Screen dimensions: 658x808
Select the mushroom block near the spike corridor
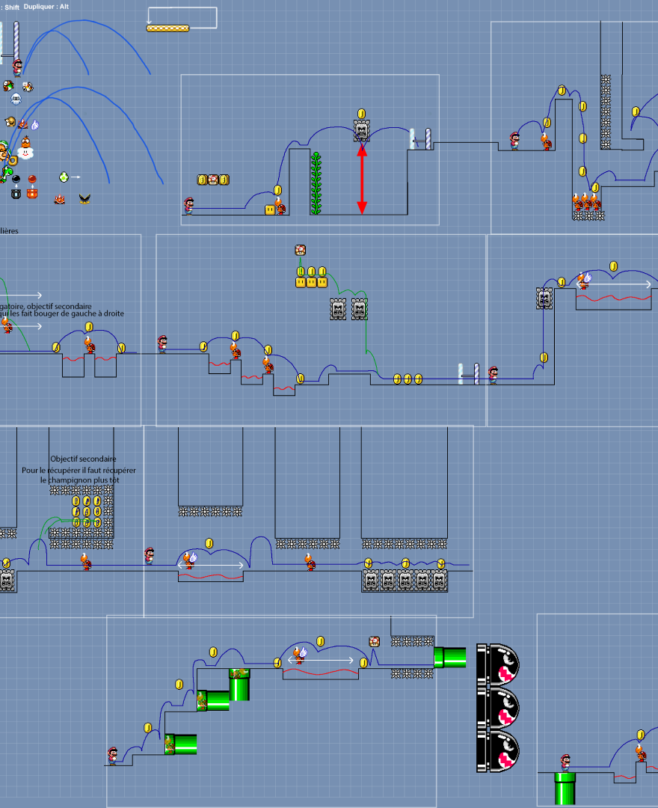375,642
